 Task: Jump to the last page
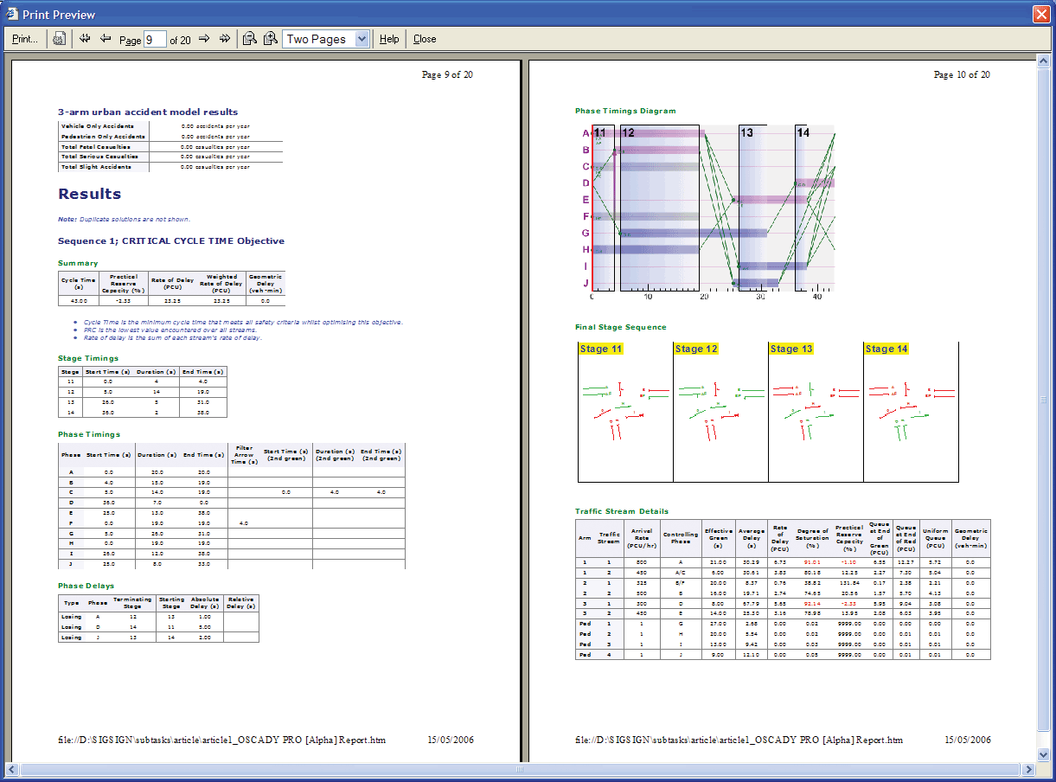(225, 39)
